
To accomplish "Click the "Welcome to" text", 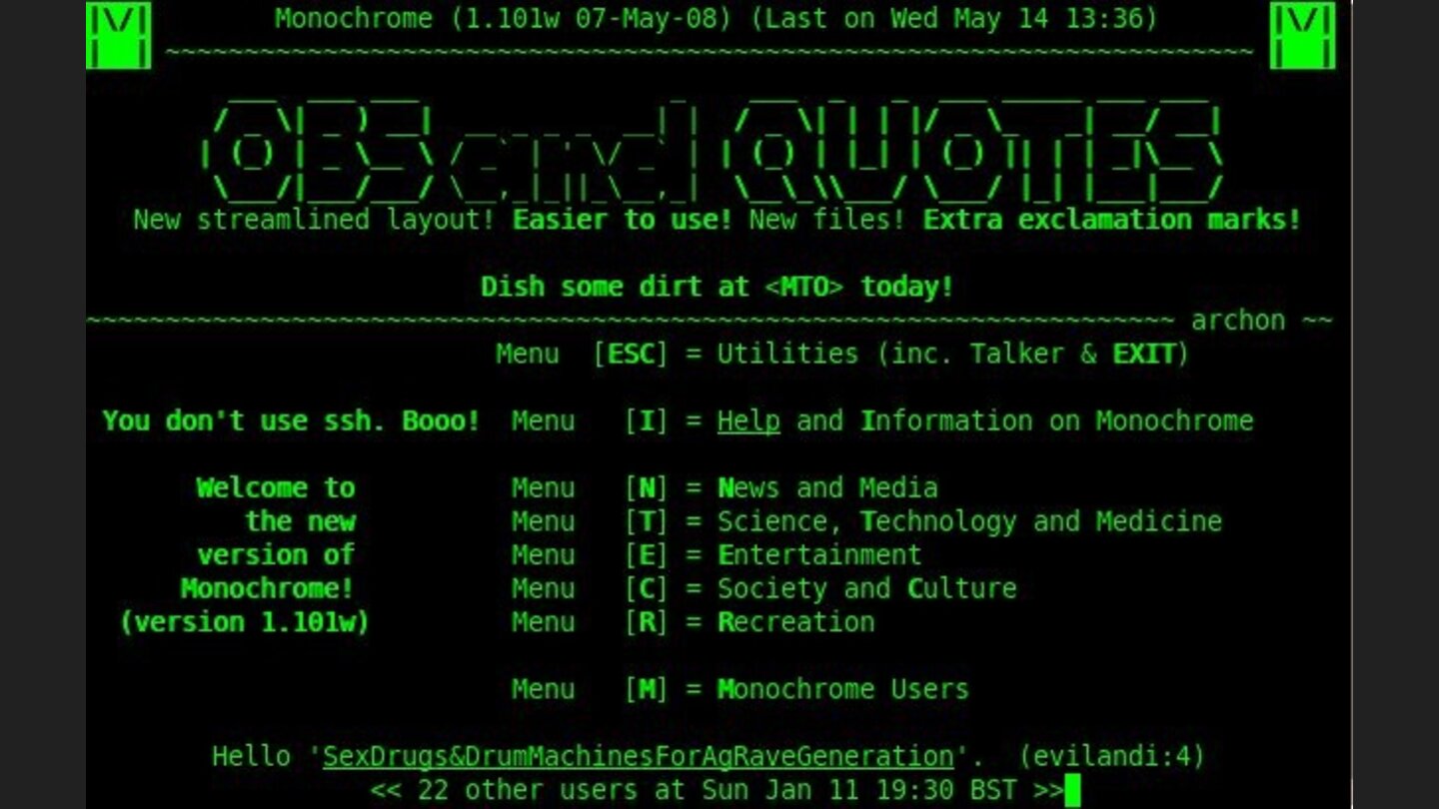I will (276, 487).
